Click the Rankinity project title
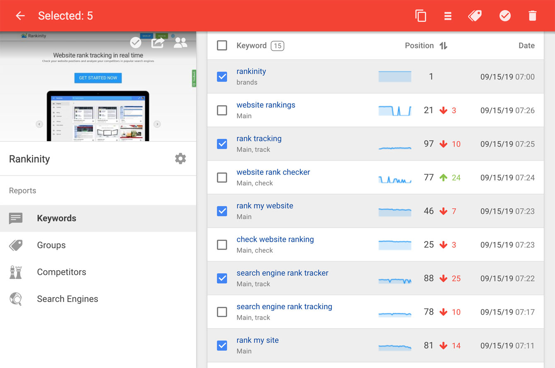Image resolution: width=555 pixels, height=368 pixels. 29,159
